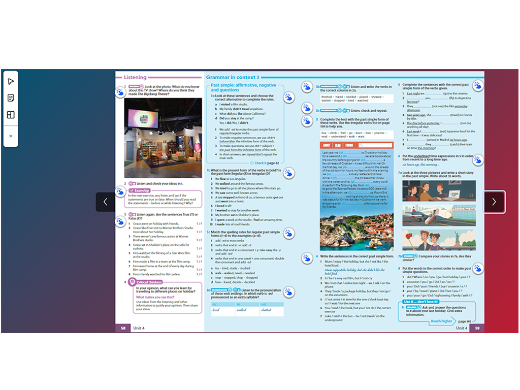
Task: Open the 'Complete the text' exercise 3 activity
Action: pos(307,121)
